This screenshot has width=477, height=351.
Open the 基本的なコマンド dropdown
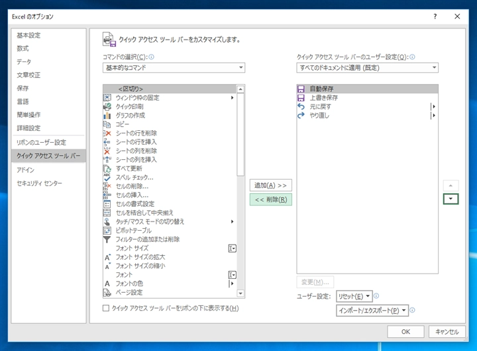click(x=174, y=67)
